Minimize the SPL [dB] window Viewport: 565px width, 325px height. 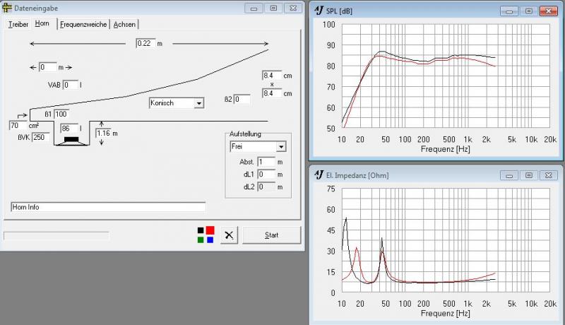click(x=509, y=11)
